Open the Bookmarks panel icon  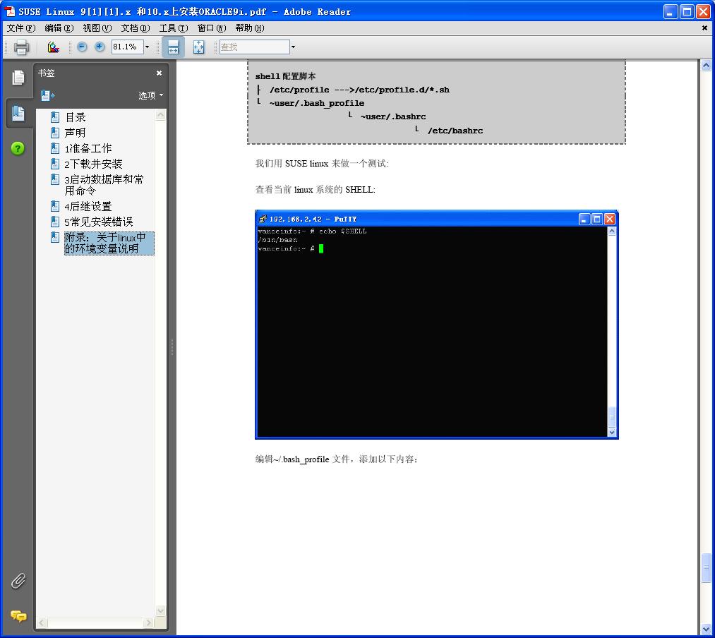click(18, 113)
